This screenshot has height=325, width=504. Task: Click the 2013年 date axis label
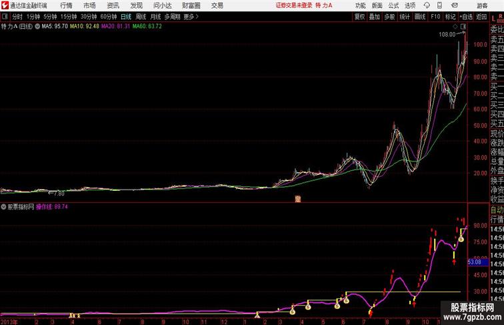pos(9,322)
